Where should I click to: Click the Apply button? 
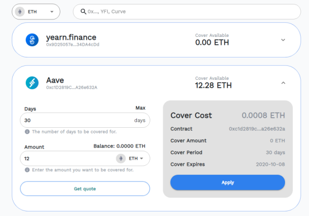coord(227,183)
